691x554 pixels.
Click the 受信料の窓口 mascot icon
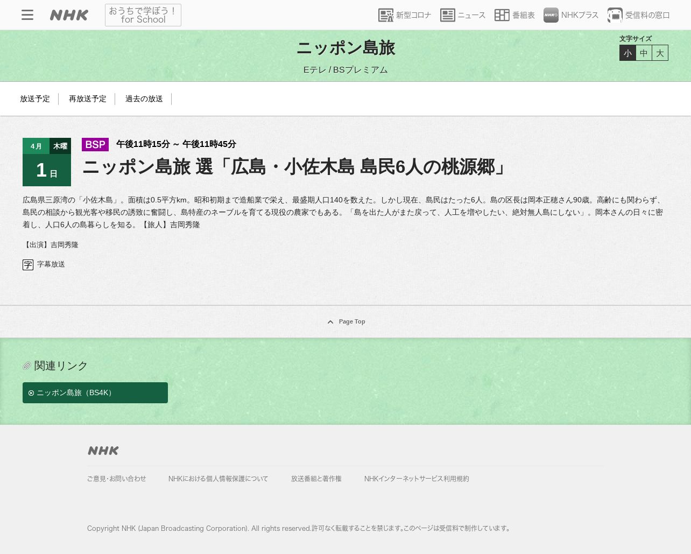(615, 15)
